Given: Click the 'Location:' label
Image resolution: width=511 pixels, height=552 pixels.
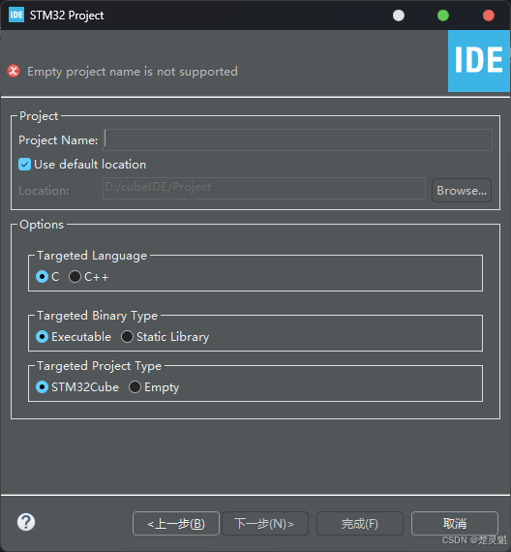Looking at the screenshot, I should [44, 191].
